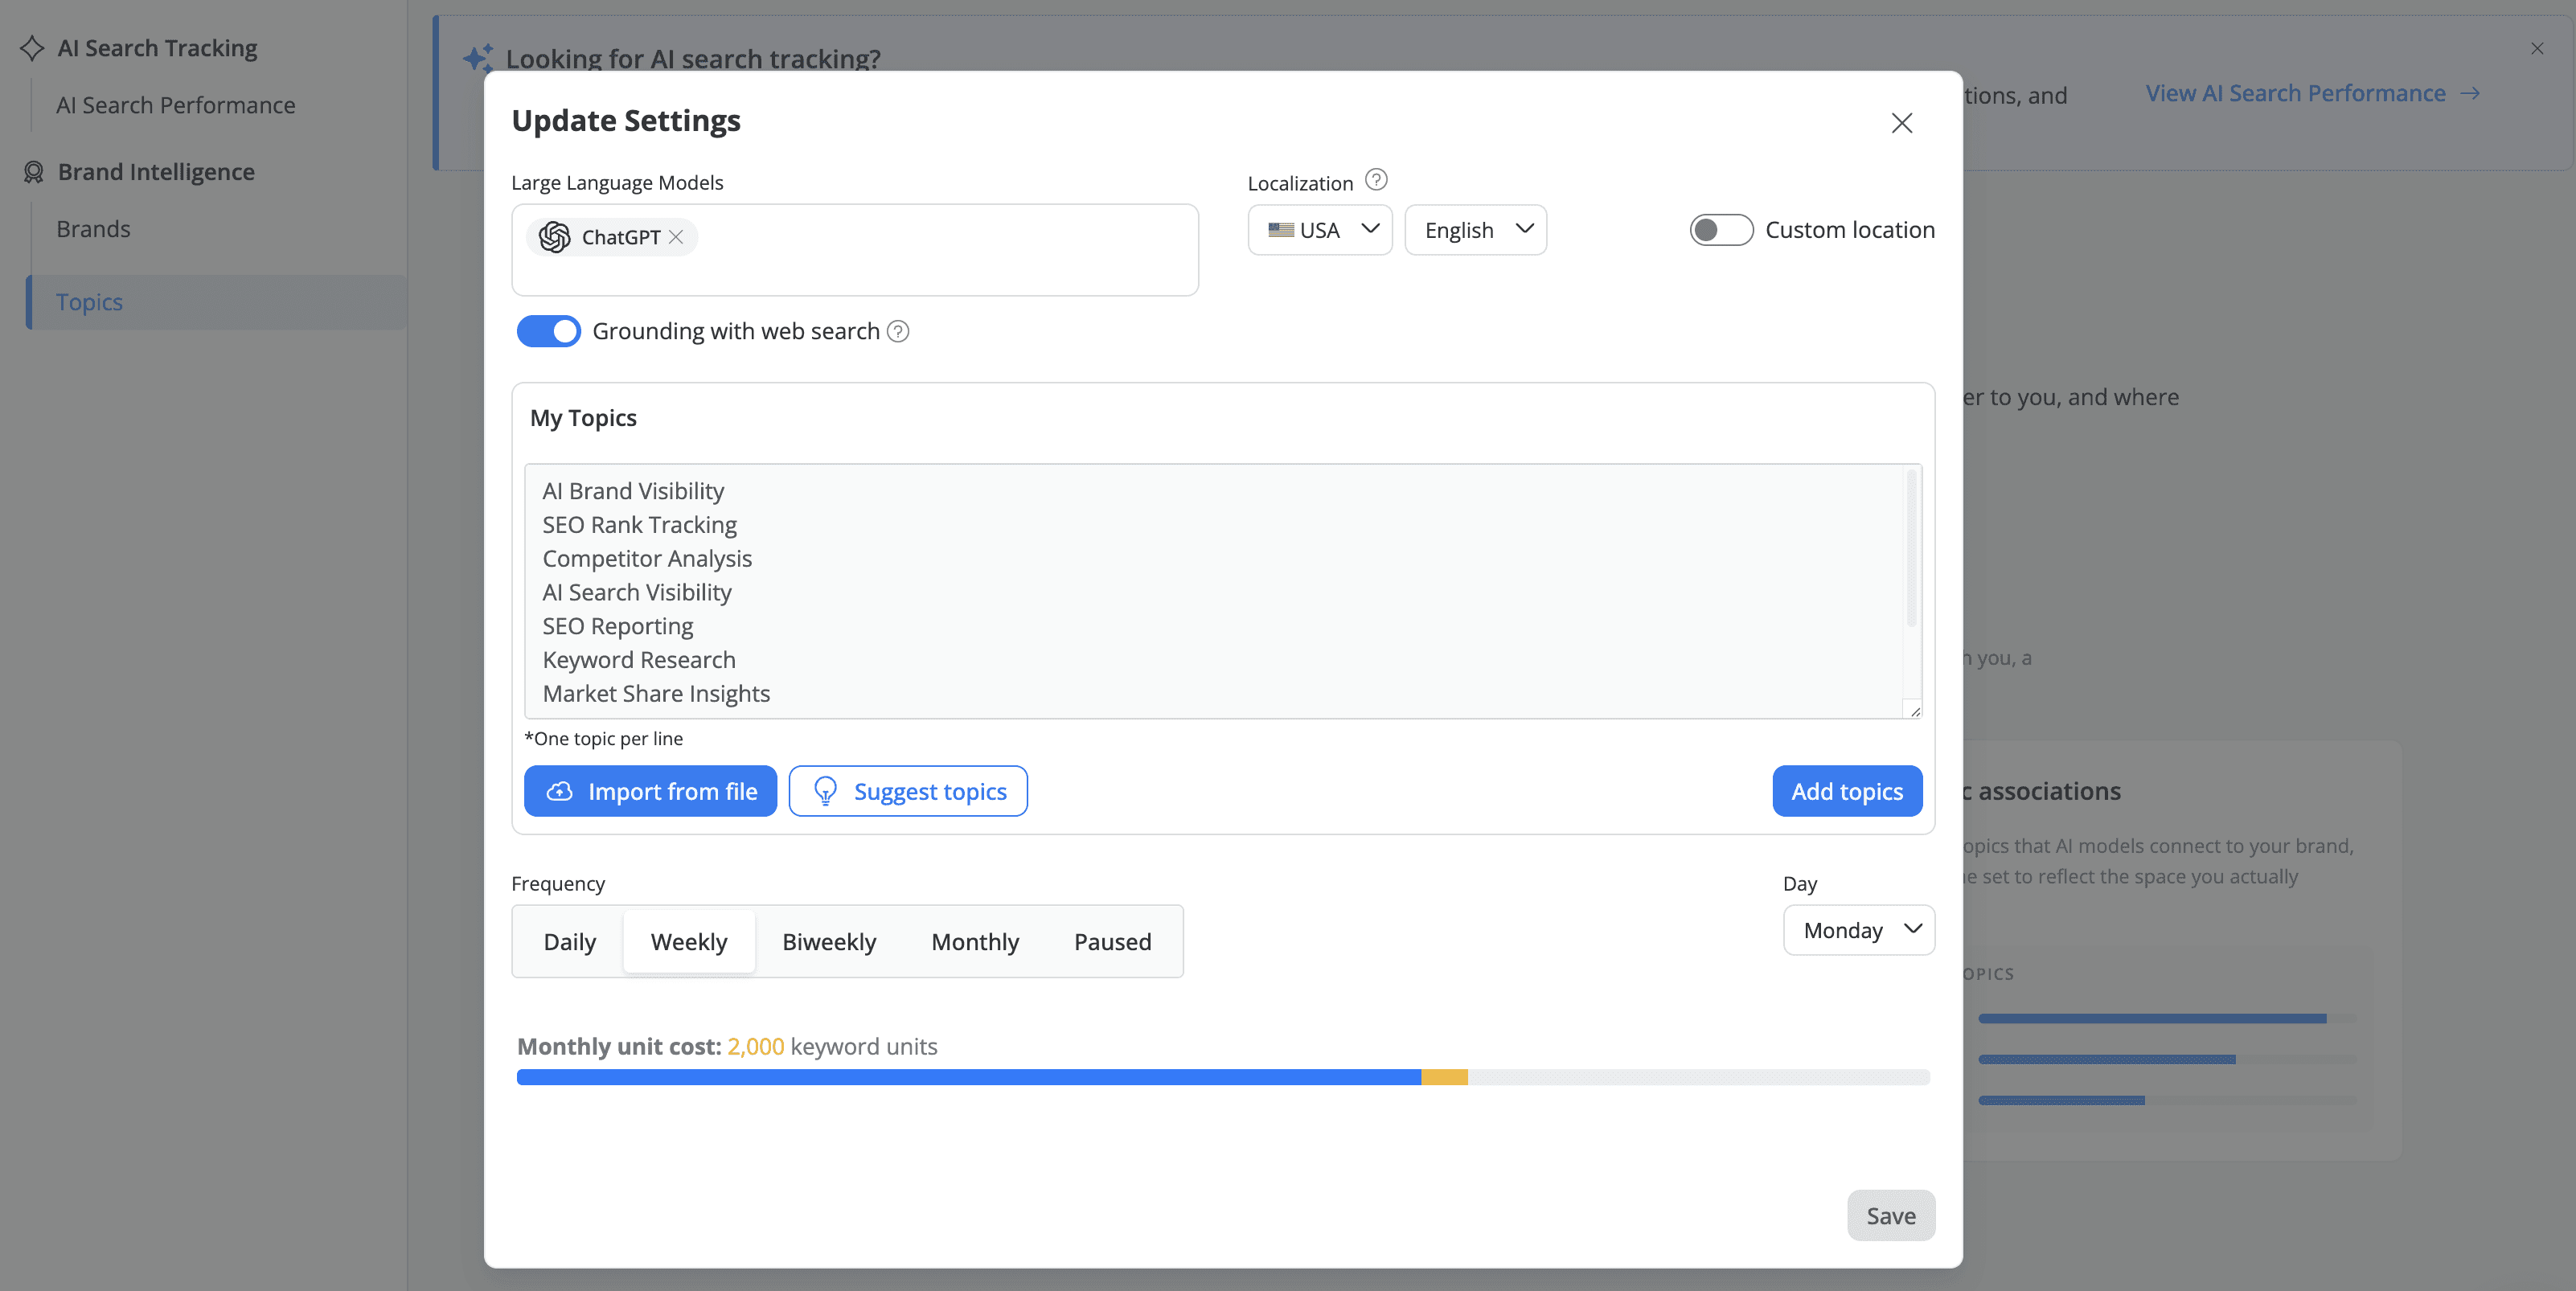
Task: Click the Save button
Action: pos(1890,1215)
